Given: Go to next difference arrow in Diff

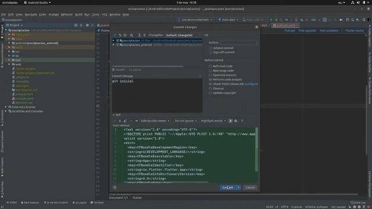Looking at the screenshot, I should (120, 121).
